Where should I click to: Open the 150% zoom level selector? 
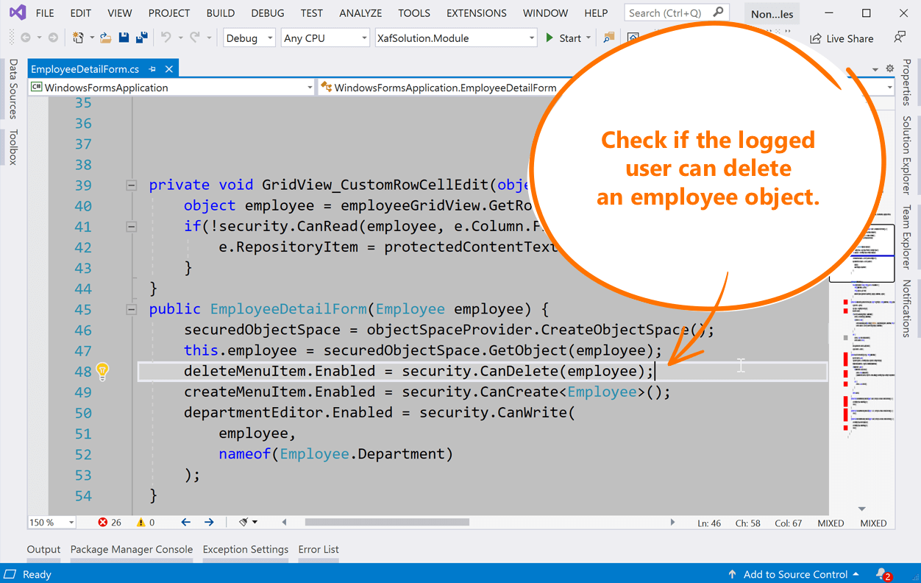pos(51,522)
